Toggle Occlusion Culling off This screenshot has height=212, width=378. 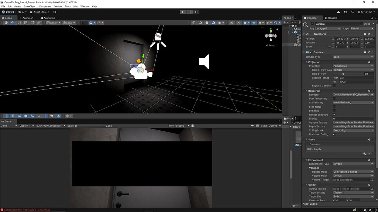(334, 134)
